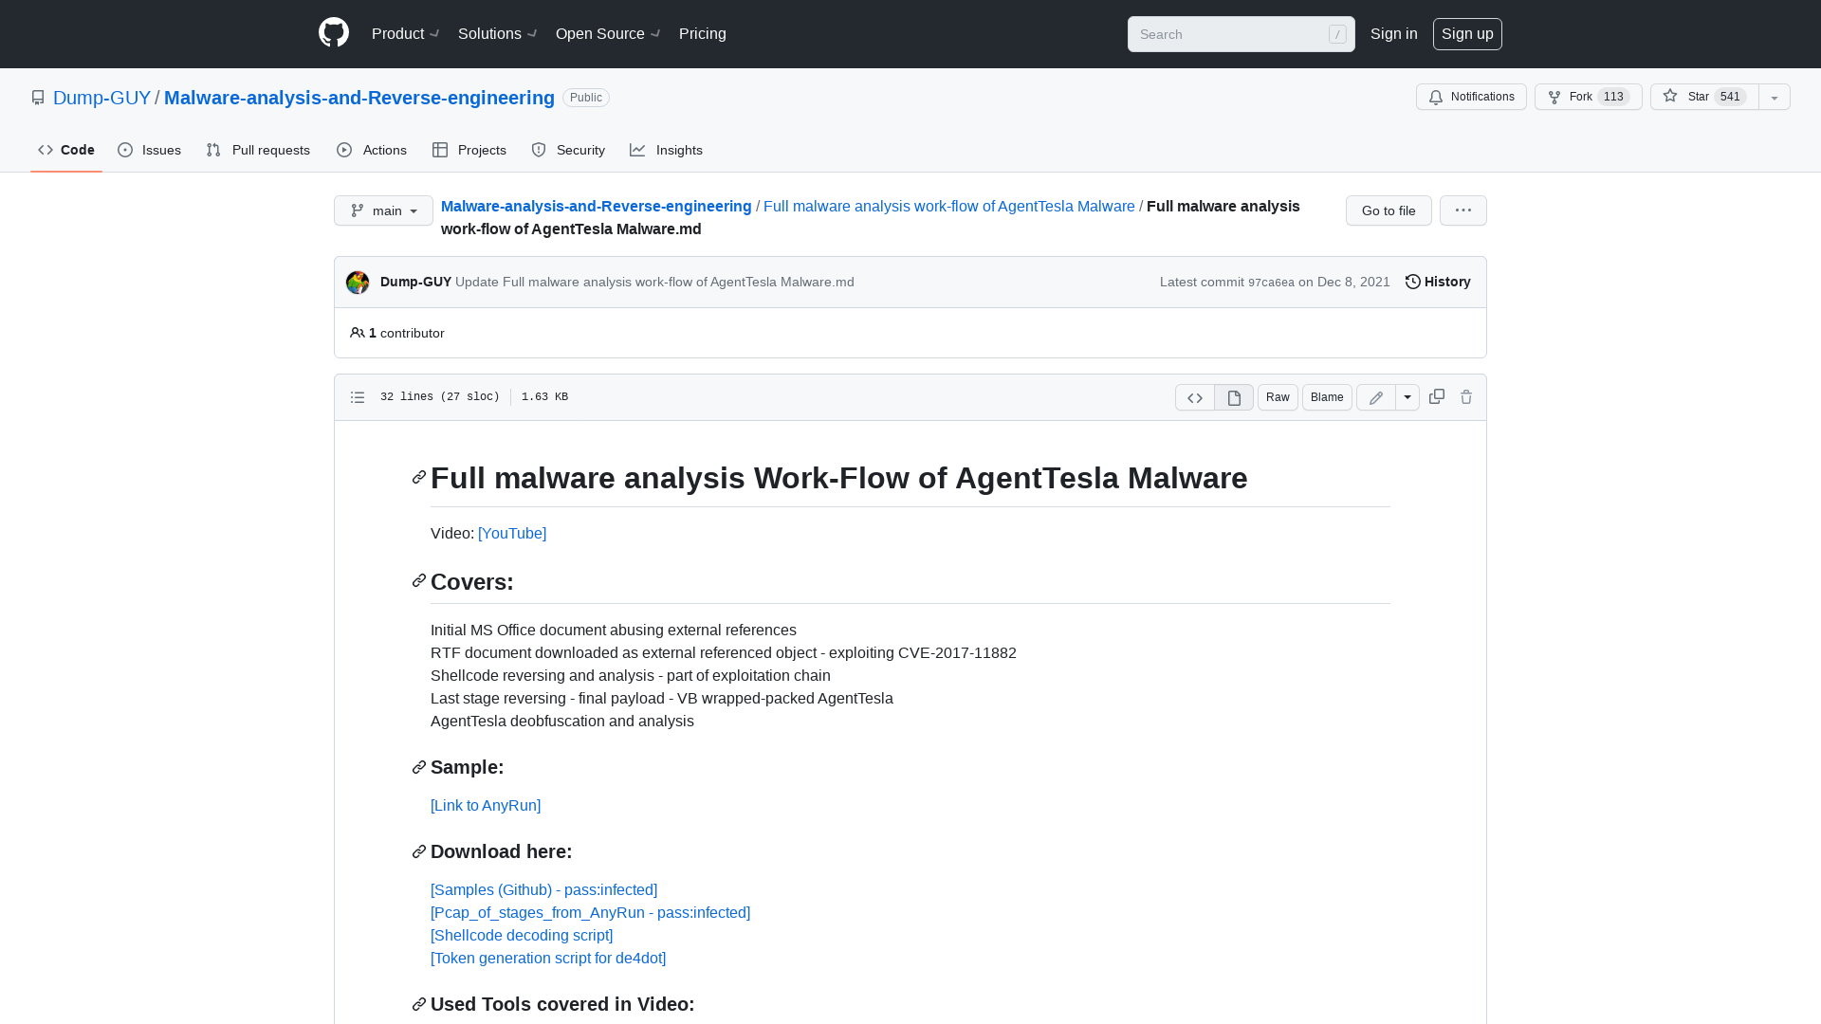Open the YouTube video link

tap(512, 533)
